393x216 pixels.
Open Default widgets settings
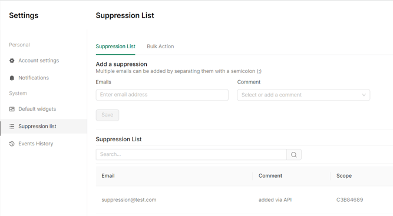37,109
